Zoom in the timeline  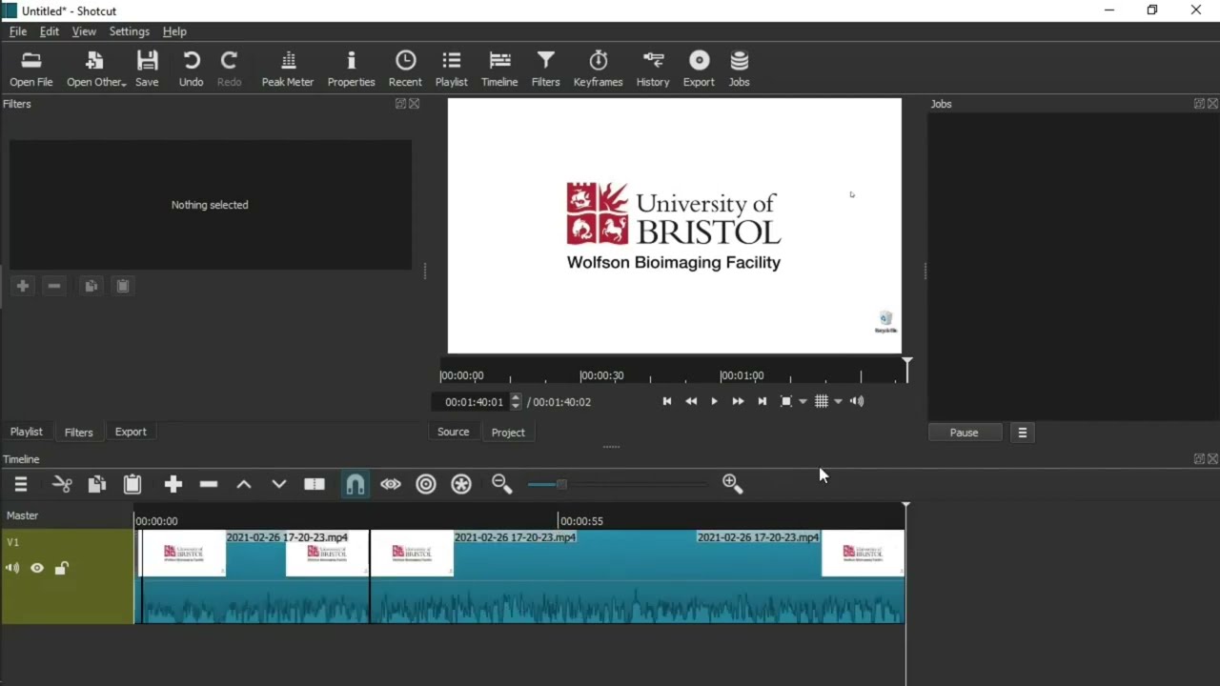tap(733, 484)
